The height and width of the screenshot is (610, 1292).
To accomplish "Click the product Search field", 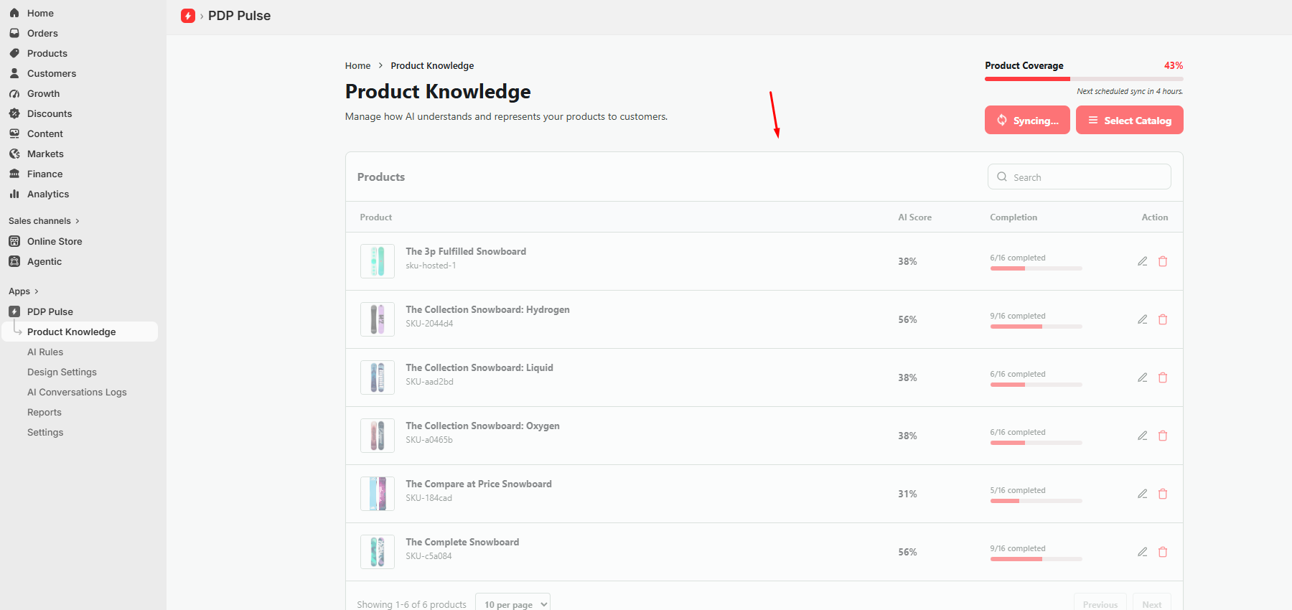I will point(1079,177).
